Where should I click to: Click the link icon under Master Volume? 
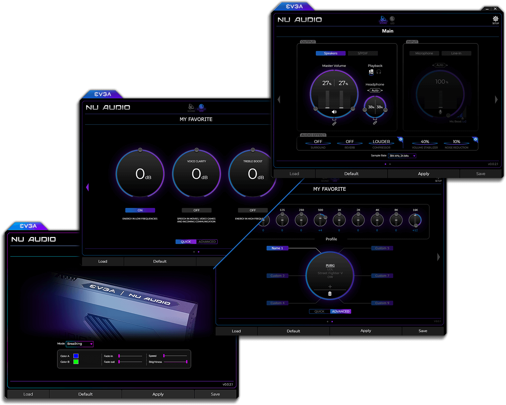tap(334, 124)
